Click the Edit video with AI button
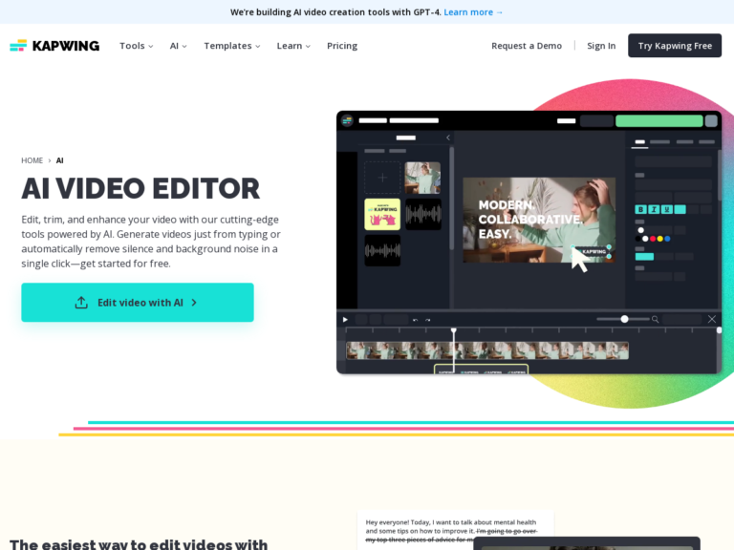The width and height of the screenshot is (734, 550). 138,302
